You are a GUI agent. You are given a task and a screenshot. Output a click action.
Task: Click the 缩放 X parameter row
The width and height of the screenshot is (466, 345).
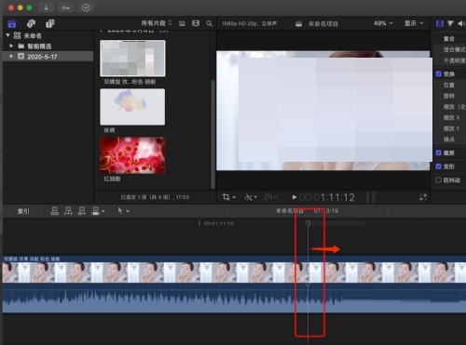(x=449, y=117)
